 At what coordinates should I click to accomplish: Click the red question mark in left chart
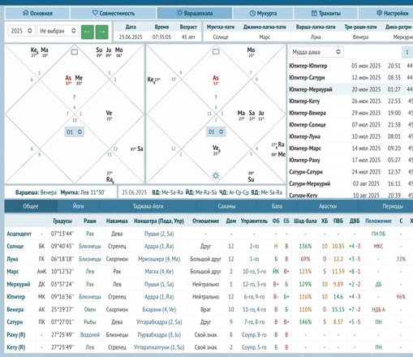(x=74, y=97)
